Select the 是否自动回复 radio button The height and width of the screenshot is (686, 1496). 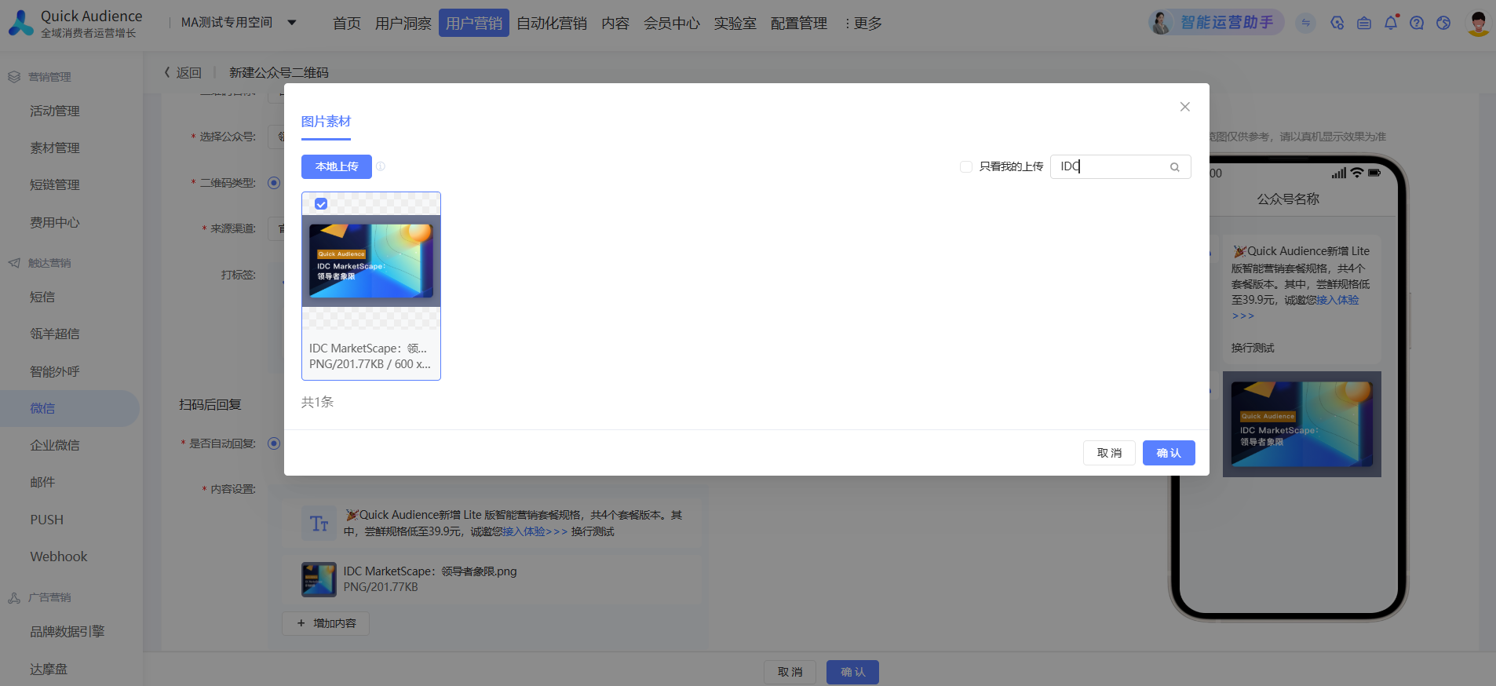[274, 443]
